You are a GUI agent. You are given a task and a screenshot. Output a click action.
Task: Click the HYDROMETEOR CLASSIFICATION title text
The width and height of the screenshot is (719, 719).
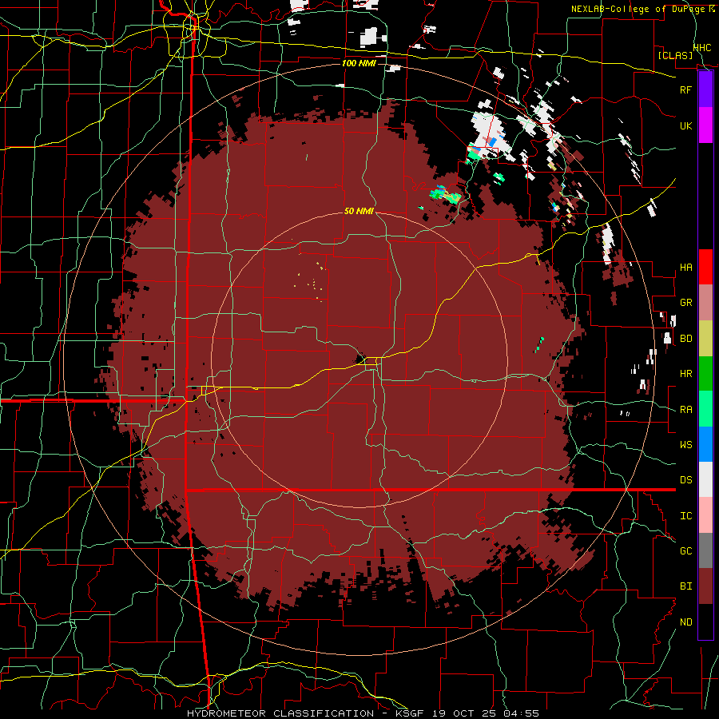click(x=280, y=713)
